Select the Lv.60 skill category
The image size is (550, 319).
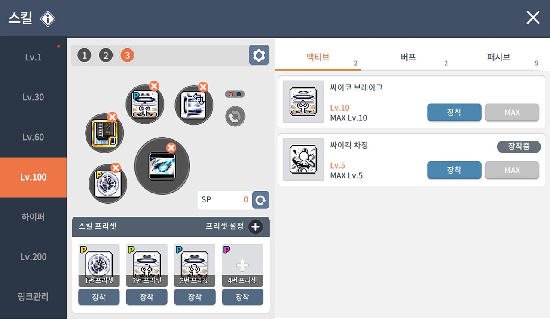[33, 137]
